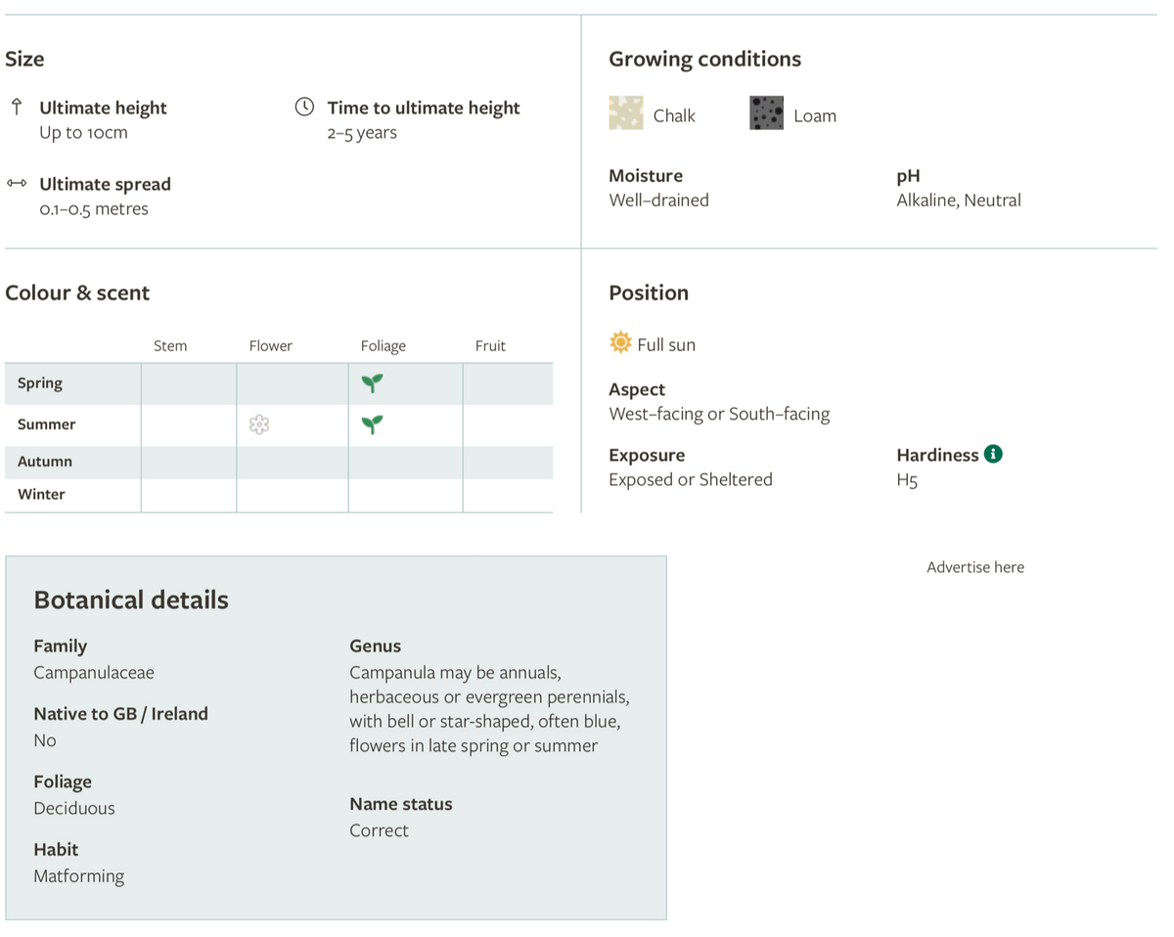Click the '2–5 years' time value
The height and width of the screenshot is (937, 1174).
(362, 133)
